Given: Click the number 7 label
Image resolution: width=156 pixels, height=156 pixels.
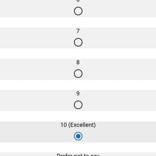Looking at the screenshot, I should [78, 31].
